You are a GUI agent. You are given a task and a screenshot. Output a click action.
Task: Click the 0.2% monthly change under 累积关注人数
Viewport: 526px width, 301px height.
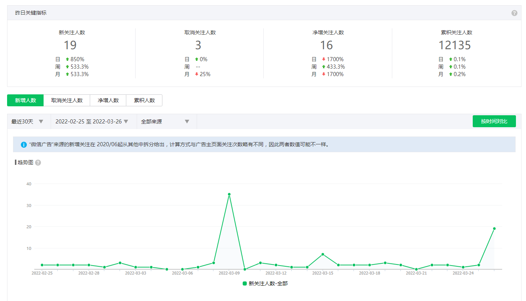coord(460,74)
